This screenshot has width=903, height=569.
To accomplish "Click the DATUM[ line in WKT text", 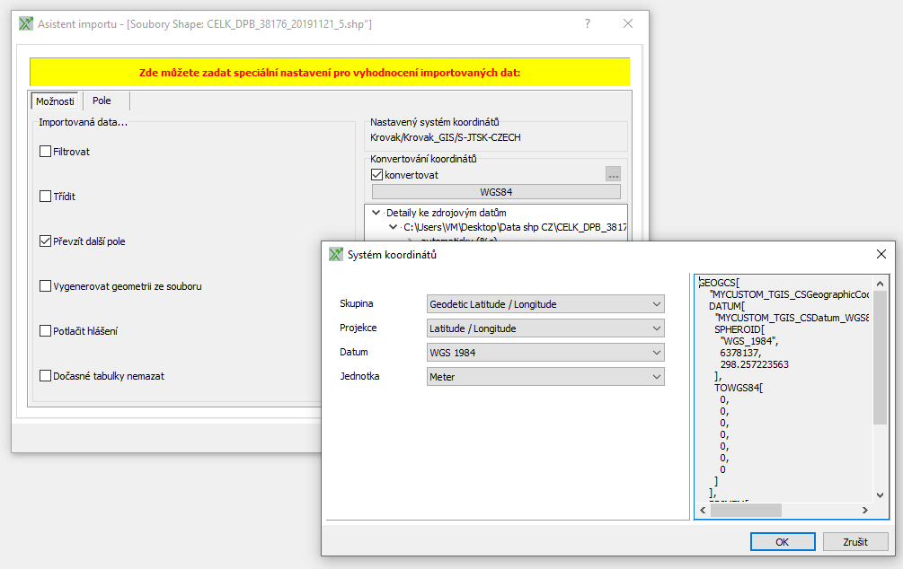I will coord(727,306).
